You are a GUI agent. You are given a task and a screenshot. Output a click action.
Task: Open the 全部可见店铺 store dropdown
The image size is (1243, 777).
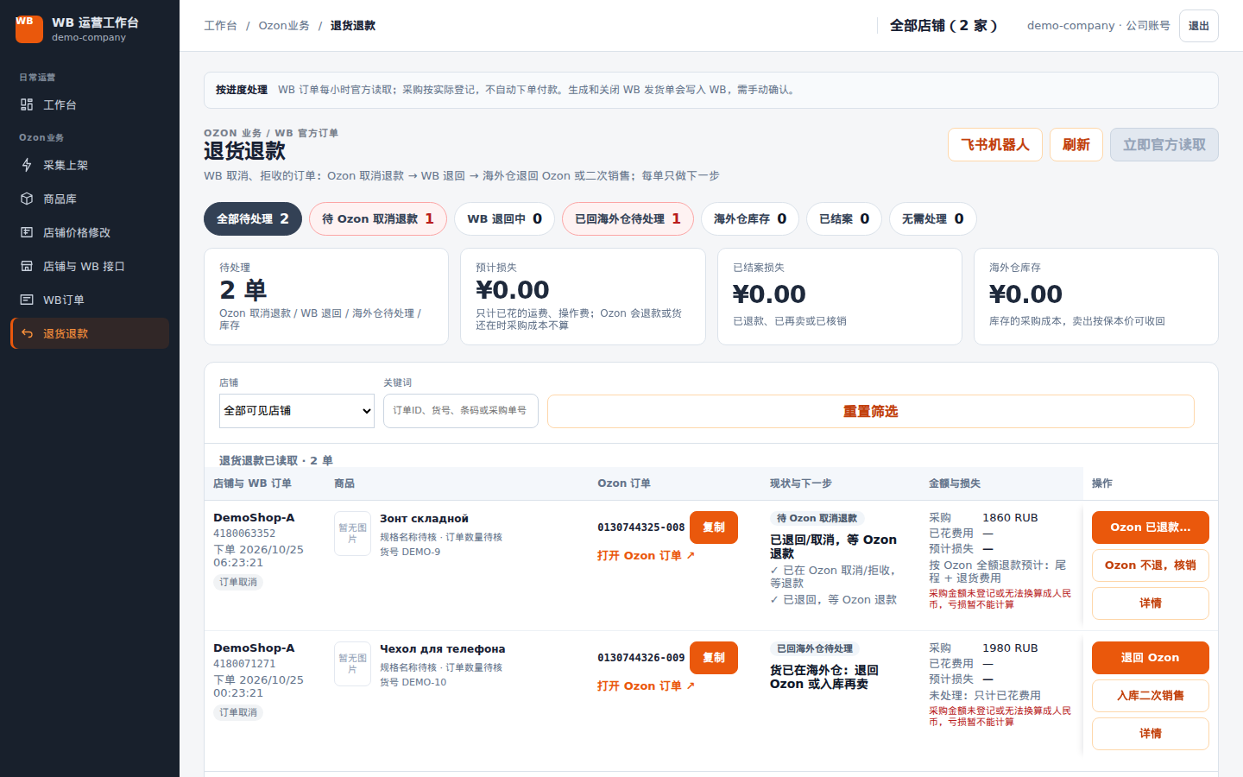pos(297,411)
